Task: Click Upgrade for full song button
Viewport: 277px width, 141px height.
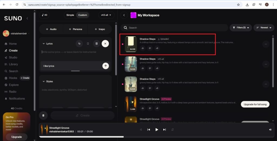Action: (255, 104)
